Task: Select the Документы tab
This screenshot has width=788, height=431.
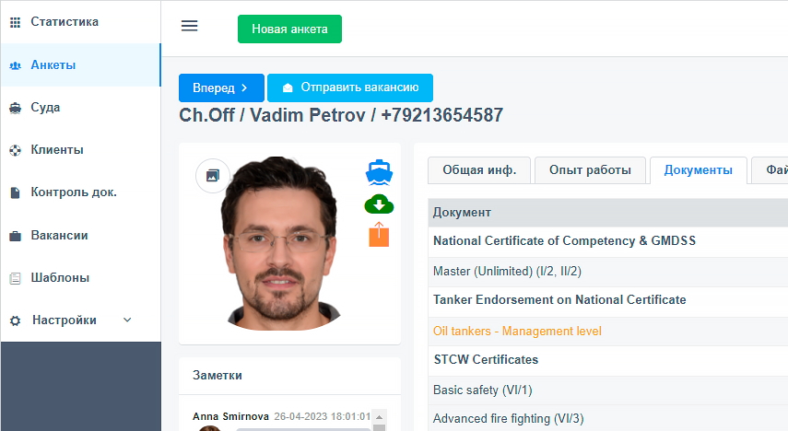Action: pyautogui.click(x=698, y=170)
